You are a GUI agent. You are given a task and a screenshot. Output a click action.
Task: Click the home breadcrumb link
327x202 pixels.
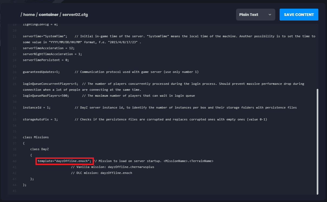pos(29,15)
